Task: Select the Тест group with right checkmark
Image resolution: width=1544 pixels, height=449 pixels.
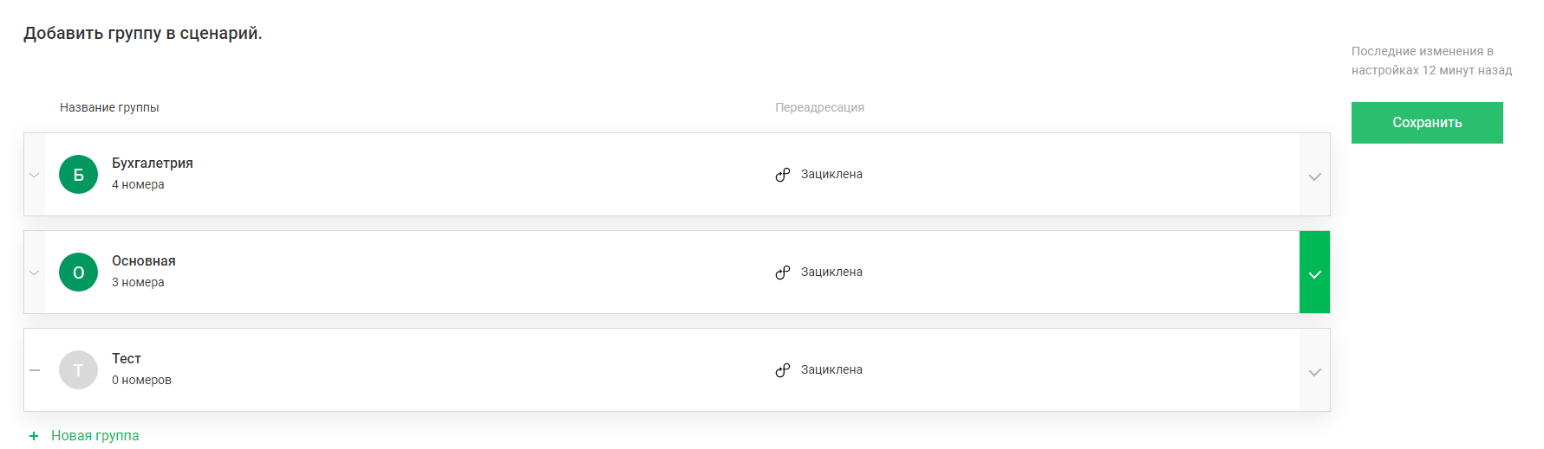Action: 1314,371
